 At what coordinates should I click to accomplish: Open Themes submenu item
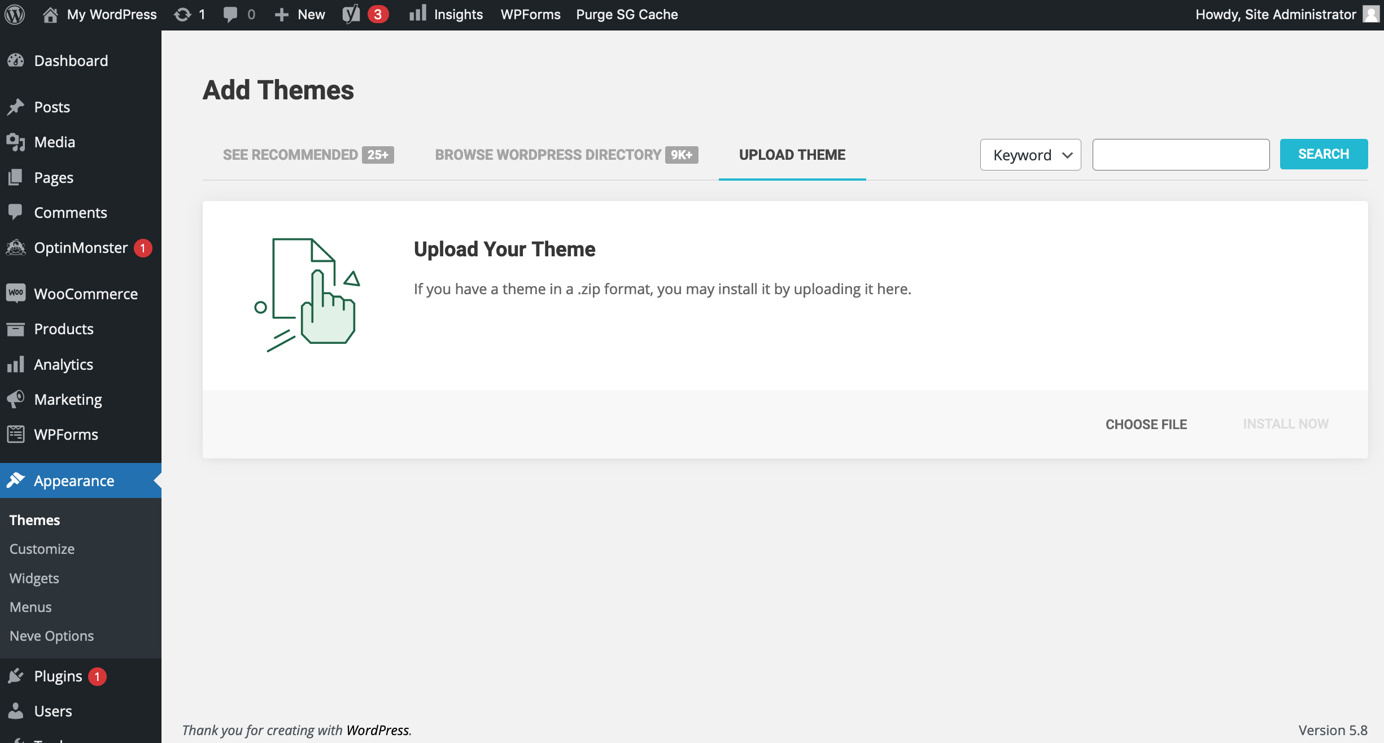[34, 520]
